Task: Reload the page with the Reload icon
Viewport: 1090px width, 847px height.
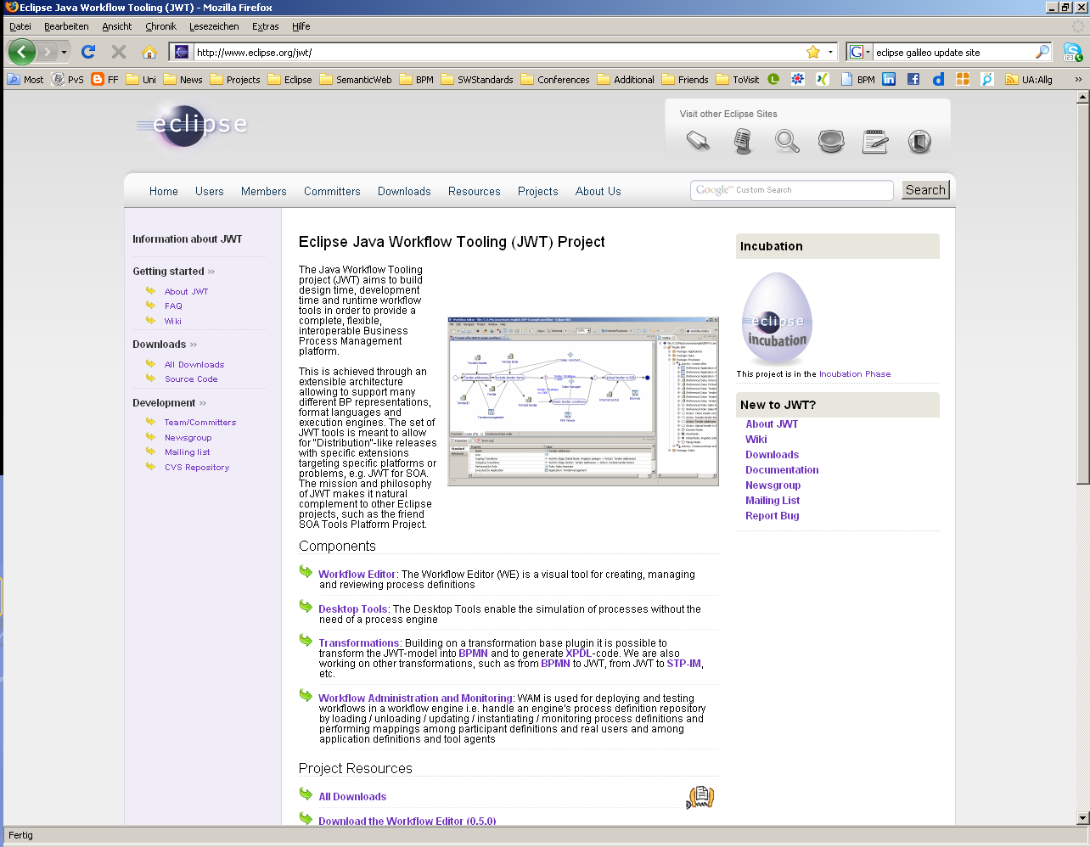Action: pos(88,52)
